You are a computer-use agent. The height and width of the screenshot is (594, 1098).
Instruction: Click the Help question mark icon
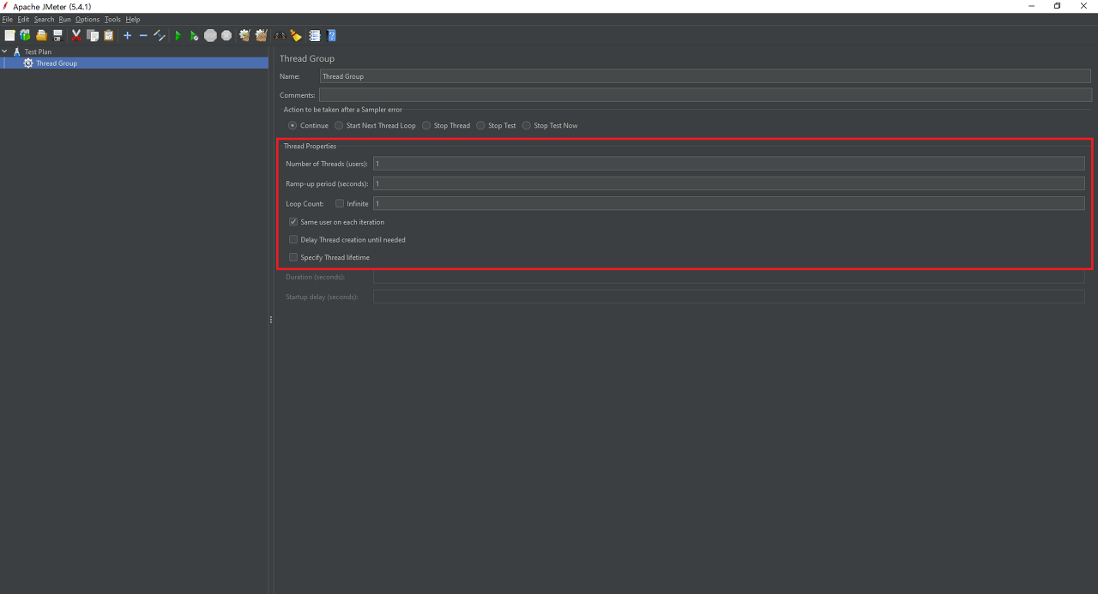coord(331,35)
